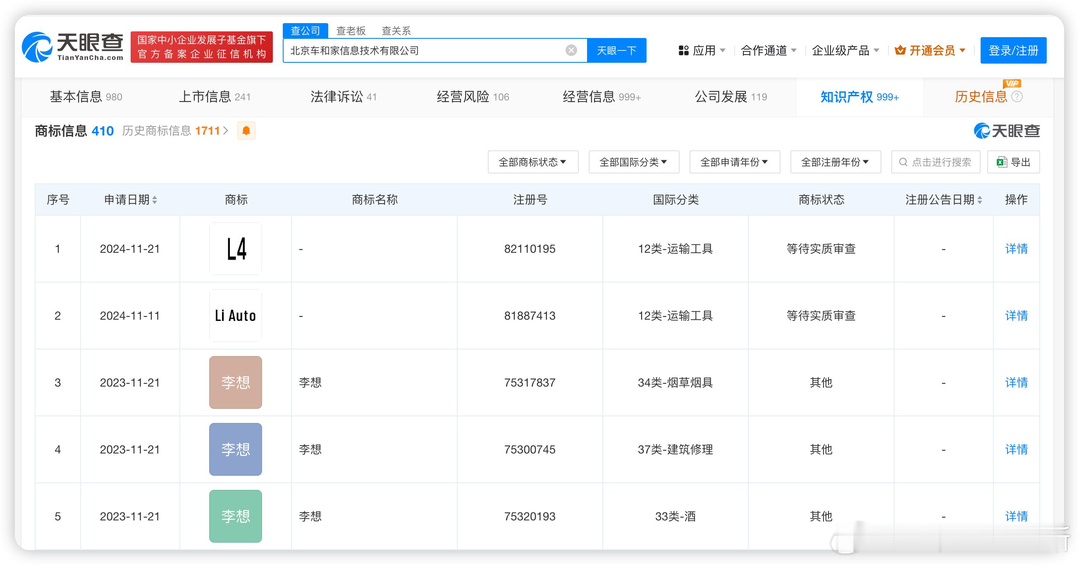Viewport: 1079px width, 565px height.
Task: Expand 历史商标信息 1711 chevron link
Action: tap(175, 131)
